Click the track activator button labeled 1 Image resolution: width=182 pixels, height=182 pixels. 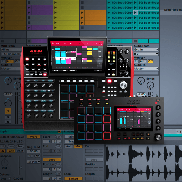tap(8, 111)
